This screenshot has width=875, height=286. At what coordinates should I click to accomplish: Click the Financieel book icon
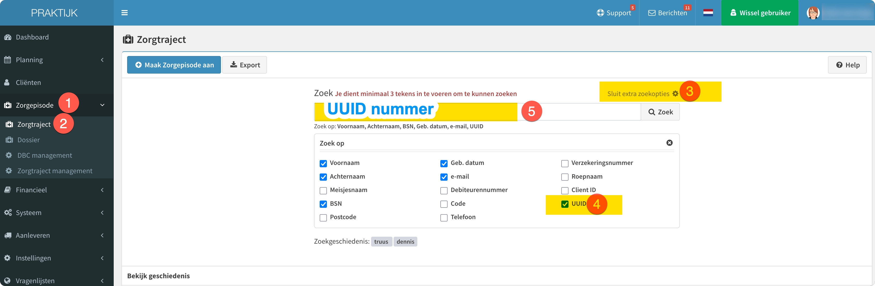pos(7,190)
